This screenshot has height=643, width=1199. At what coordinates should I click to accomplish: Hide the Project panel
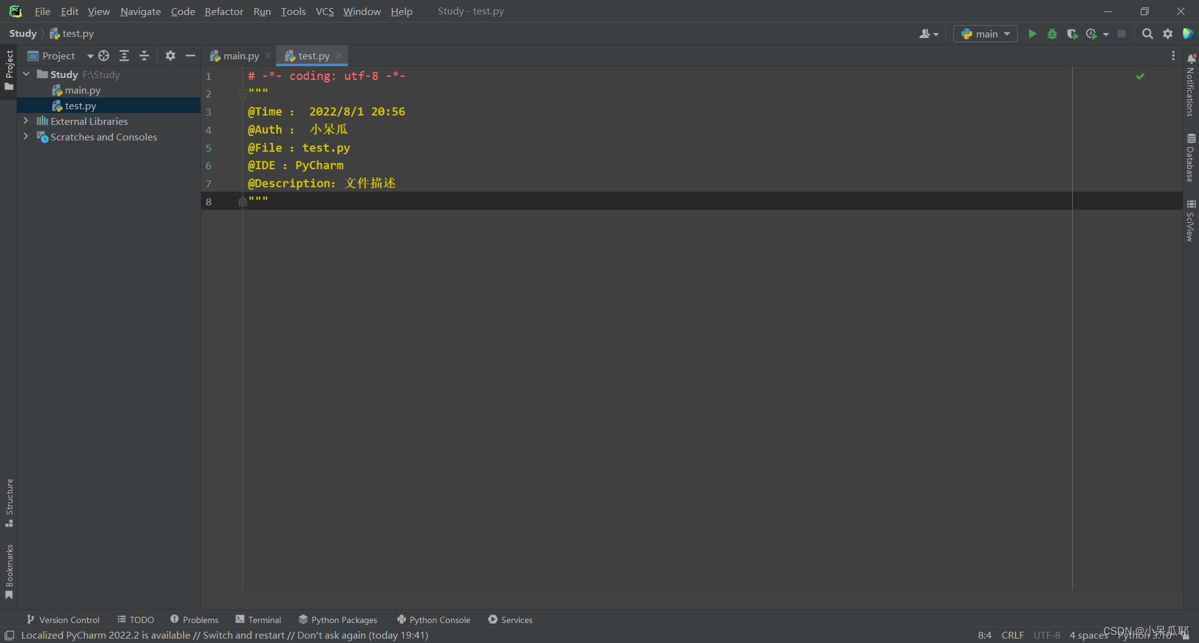190,56
